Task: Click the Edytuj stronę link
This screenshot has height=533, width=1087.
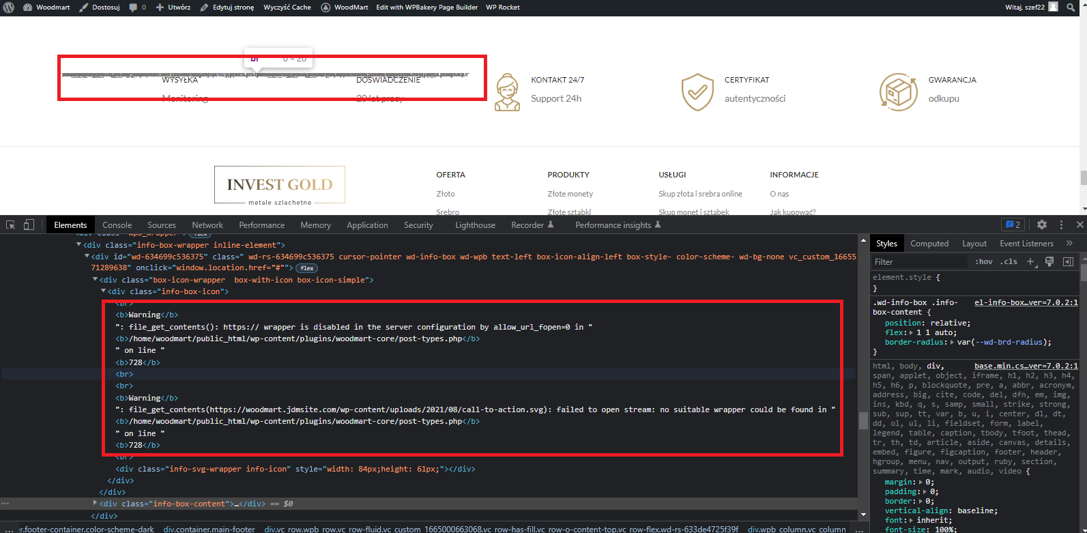Action: [x=227, y=7]
